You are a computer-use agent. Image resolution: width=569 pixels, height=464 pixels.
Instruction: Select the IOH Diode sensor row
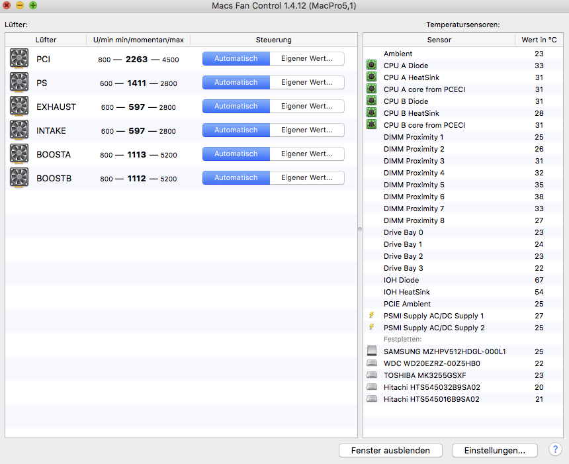click(x=463, y=280)
